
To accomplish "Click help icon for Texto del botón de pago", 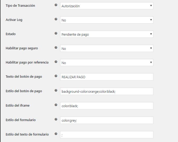I will (56, 76).
